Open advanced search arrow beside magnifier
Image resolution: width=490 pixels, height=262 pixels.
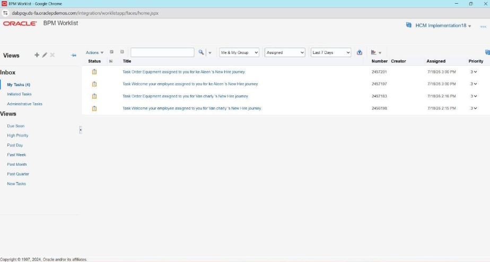pyautogui.click(x=210, y=53)
